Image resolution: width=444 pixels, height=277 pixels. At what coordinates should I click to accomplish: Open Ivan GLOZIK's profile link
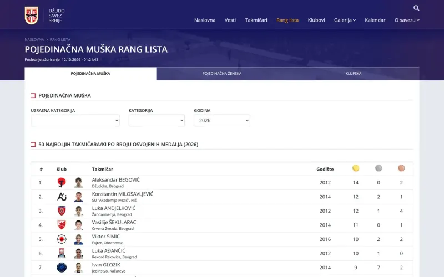pyautogui.click(x=106, y=265)
